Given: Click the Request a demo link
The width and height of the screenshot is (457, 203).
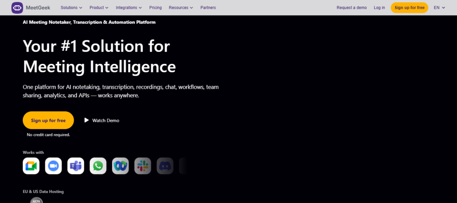Looking at the screenshot, I should point(352,8).
